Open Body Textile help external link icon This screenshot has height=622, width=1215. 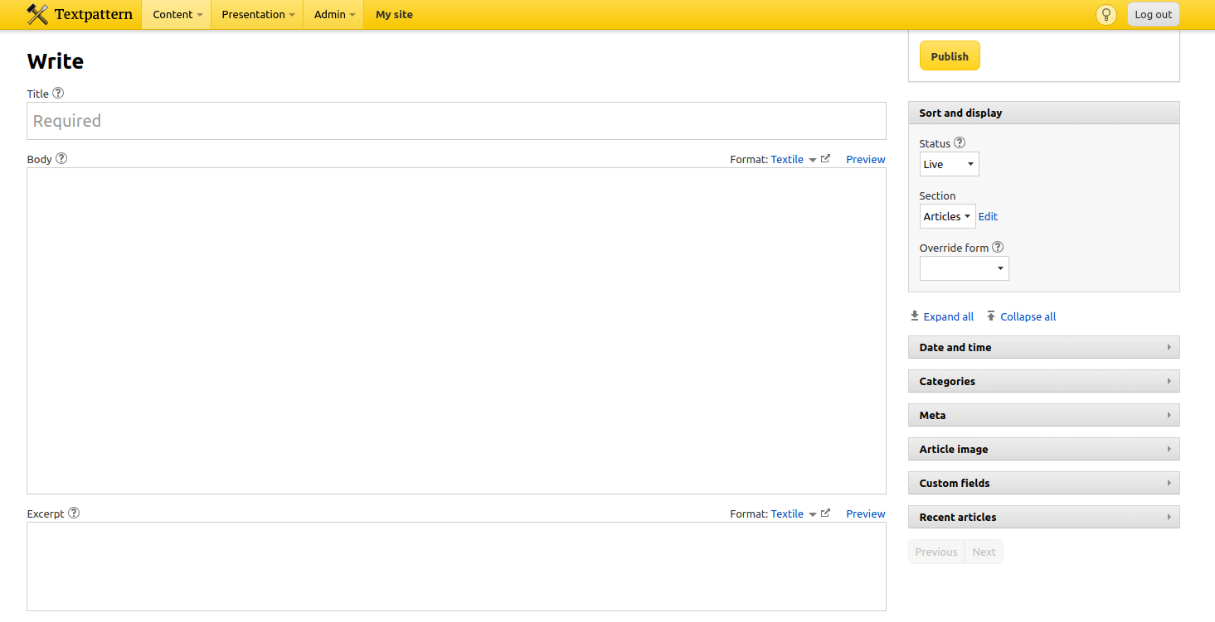(825, 159)
